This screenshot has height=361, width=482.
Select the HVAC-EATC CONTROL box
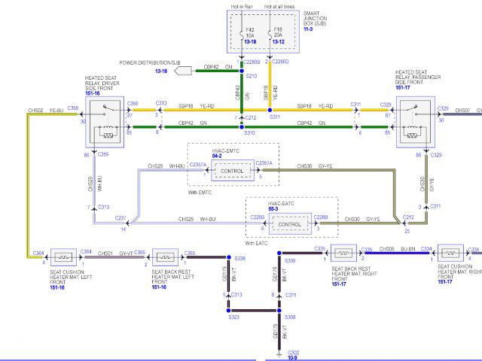[290, 224]
